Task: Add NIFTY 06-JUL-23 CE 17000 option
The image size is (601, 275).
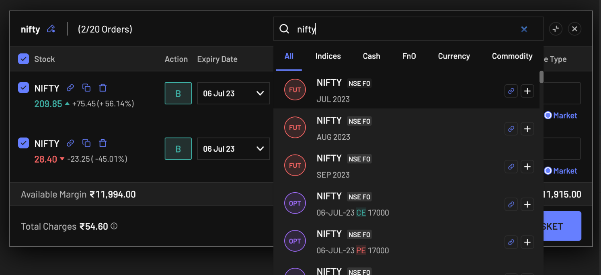Action: (x=527, y=204)
